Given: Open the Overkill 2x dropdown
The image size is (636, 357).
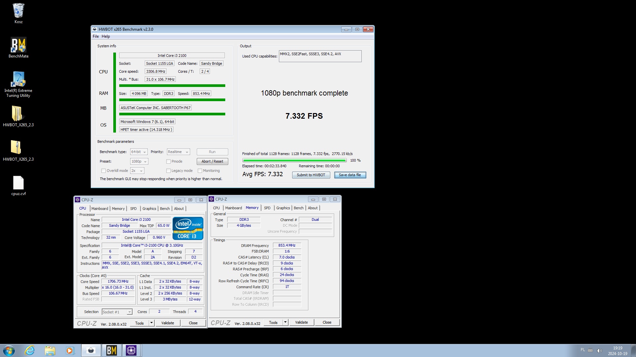Looking at the screenshot, I should tap(137, 171).
